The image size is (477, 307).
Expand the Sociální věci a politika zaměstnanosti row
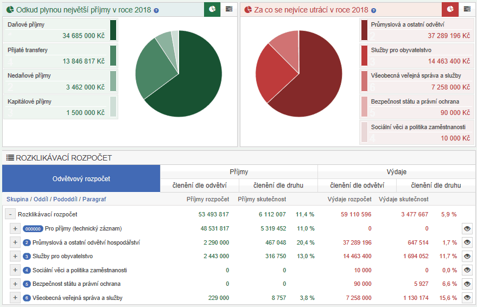pos(15,270)
